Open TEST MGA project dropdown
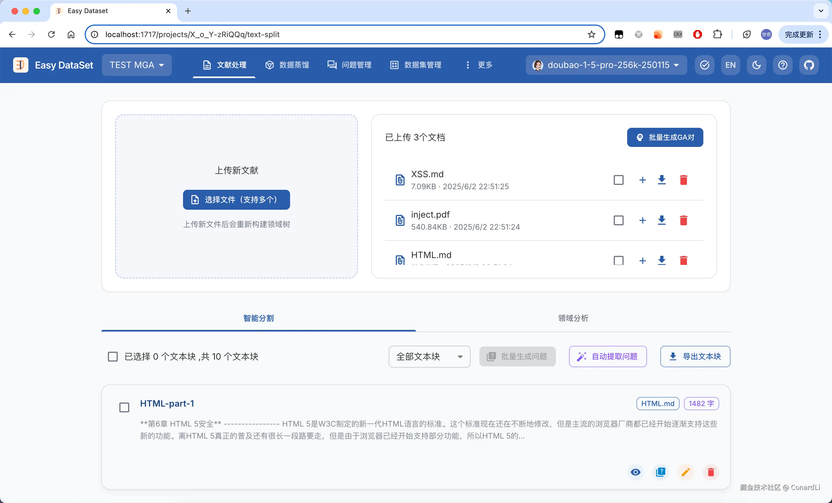 pyautogui.click(x=137, y=65)
